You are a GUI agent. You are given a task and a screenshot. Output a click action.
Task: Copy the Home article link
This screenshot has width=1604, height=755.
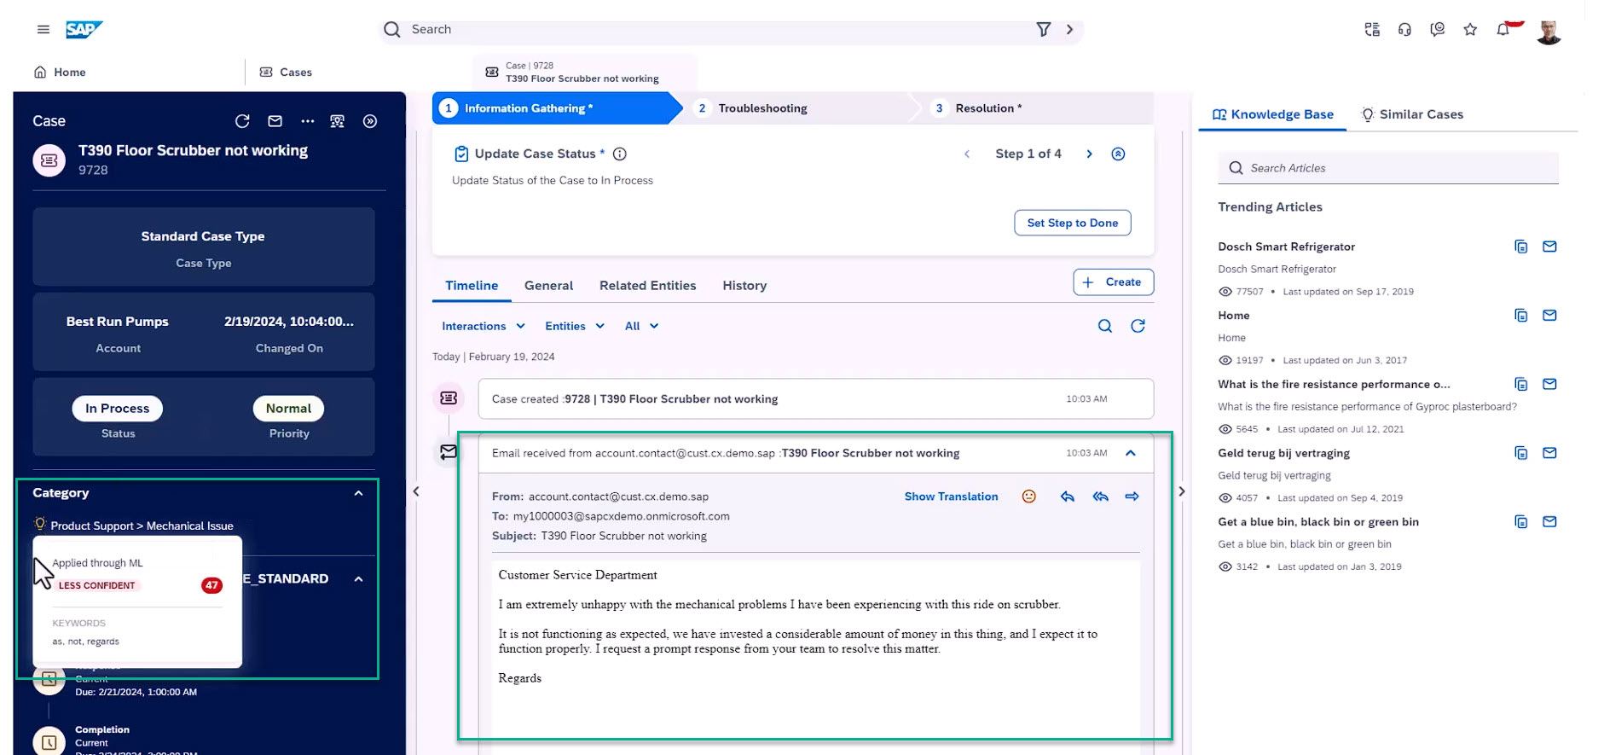point(1520,316)
